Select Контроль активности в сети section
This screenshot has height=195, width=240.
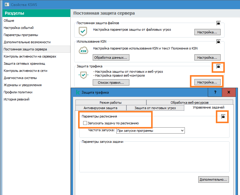point(36,71)
